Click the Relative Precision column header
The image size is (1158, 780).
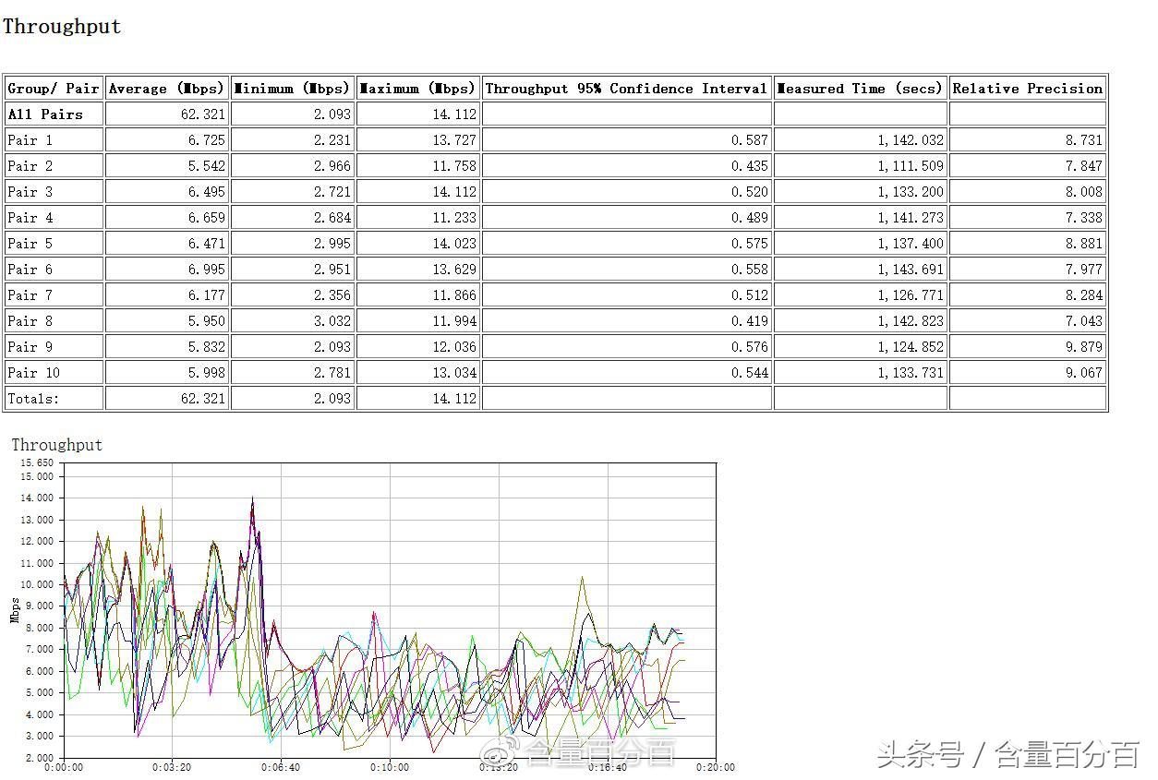1028,89
